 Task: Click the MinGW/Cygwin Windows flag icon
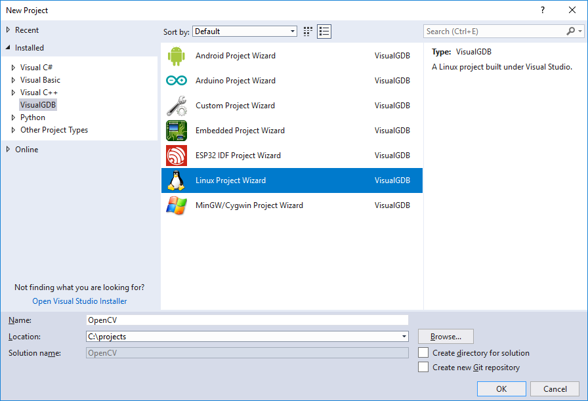coord(177,205)
